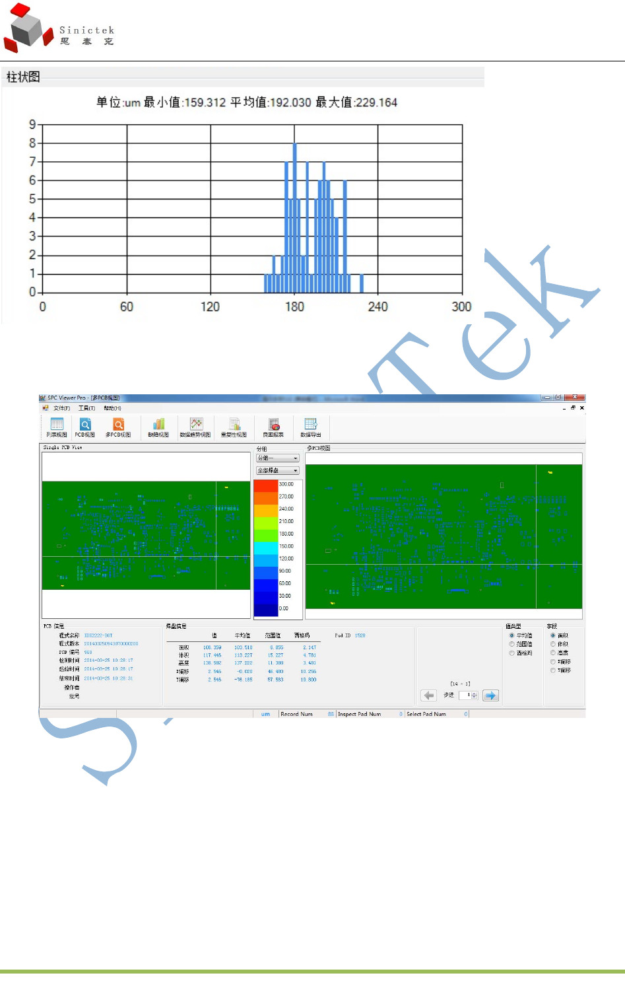Open the 数据趋势视图 trend icon
This screenshot has width=625, height=996.
coord(195,427)
